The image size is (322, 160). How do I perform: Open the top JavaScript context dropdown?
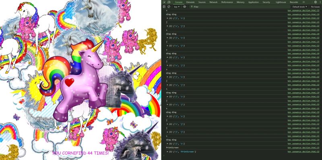[177, 7]
